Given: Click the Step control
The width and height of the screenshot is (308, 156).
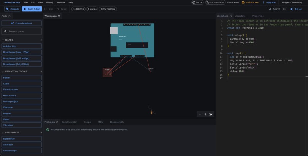Looking at the screenshot, I should pyautogui.click(x=49, y=9).
